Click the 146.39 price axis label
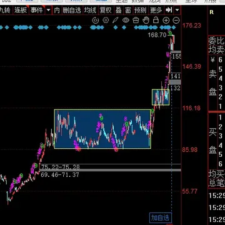Image resolution: width=225 pixels, height=225 pixels. (x=192, y=67)
